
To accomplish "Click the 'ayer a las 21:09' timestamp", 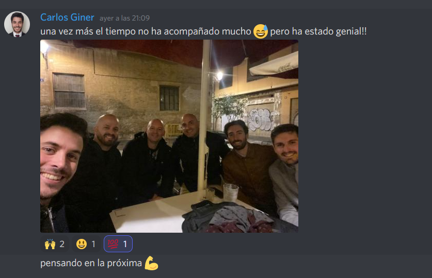I will point(124,18).
